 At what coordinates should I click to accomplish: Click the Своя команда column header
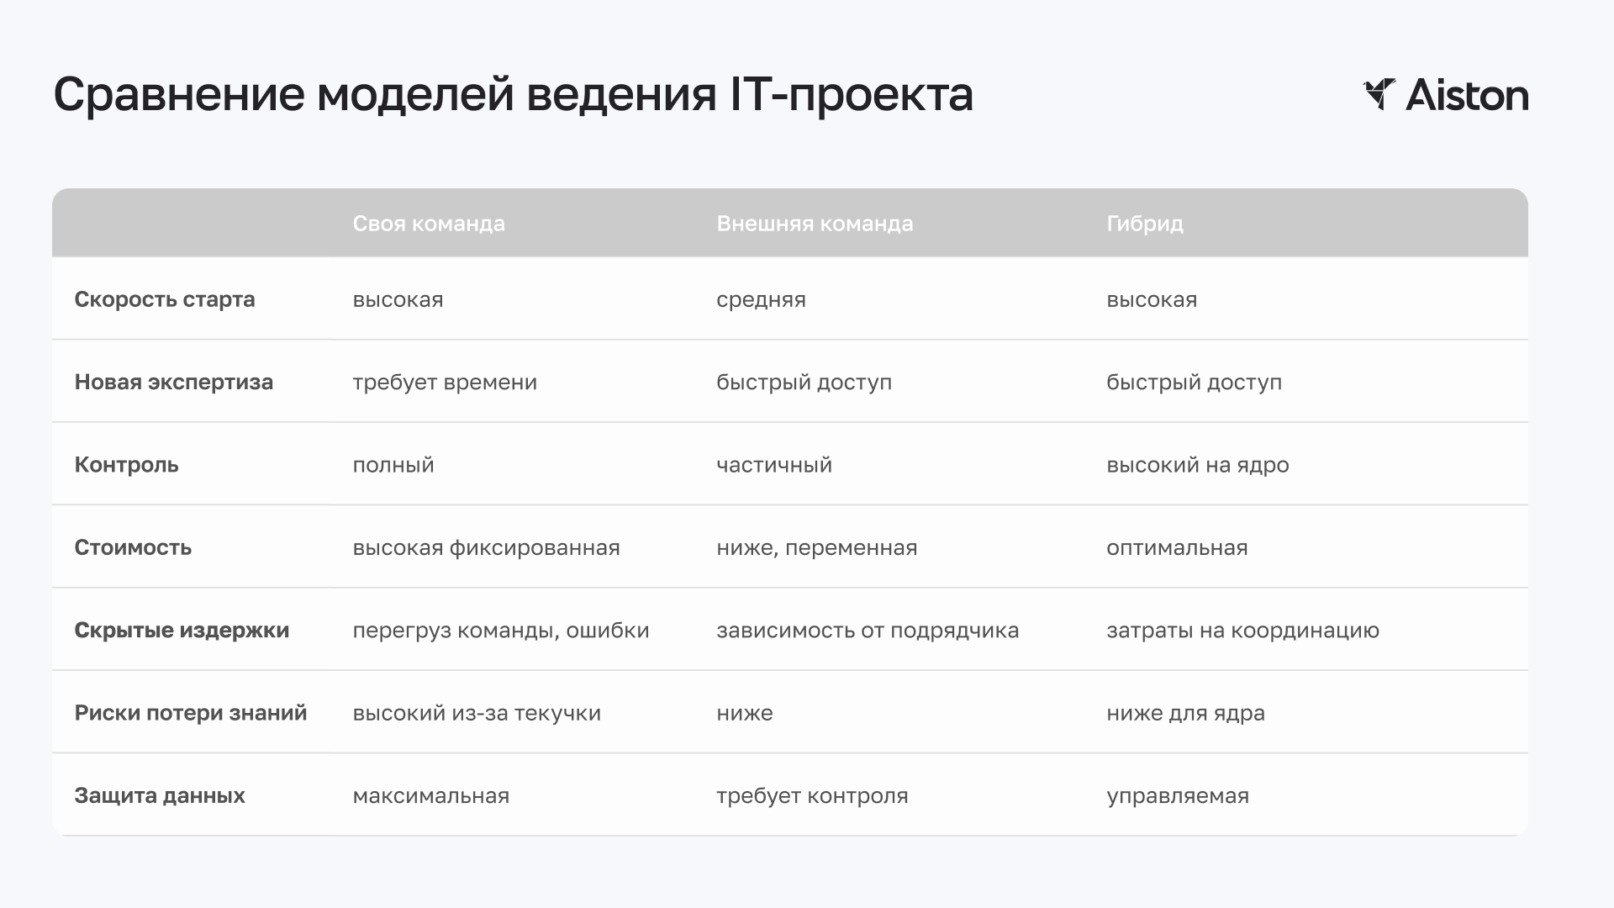pos(429,224)
